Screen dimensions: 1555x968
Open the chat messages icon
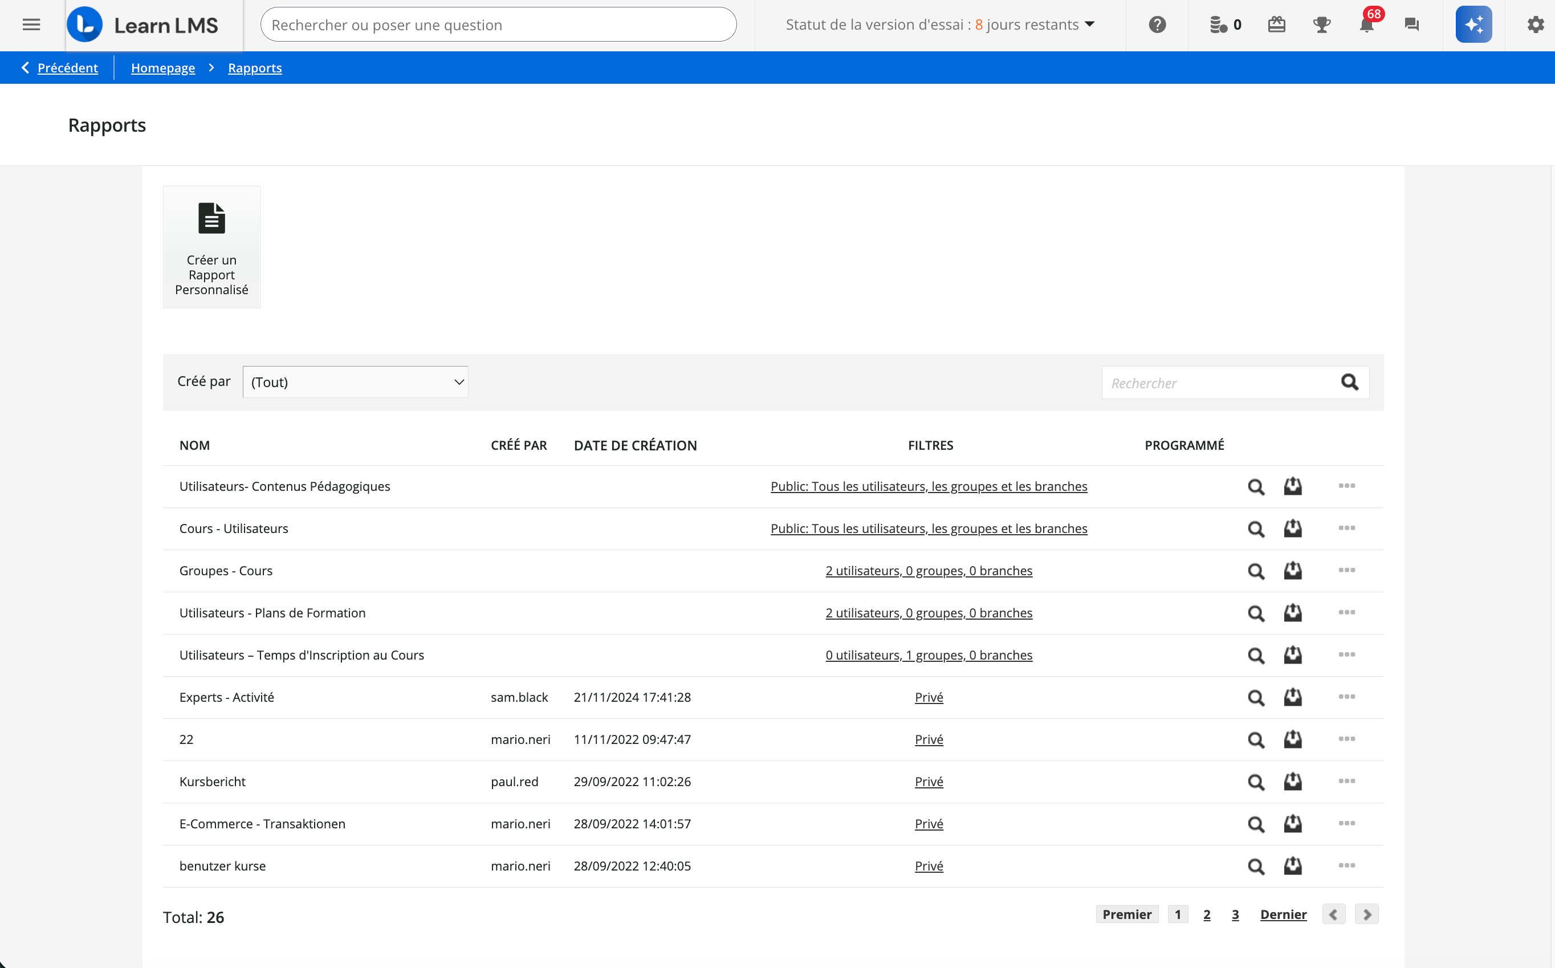(x=1411, y=25)
